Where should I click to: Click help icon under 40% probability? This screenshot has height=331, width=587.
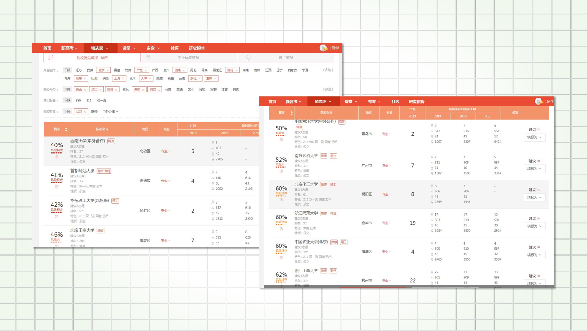(57, 157)
